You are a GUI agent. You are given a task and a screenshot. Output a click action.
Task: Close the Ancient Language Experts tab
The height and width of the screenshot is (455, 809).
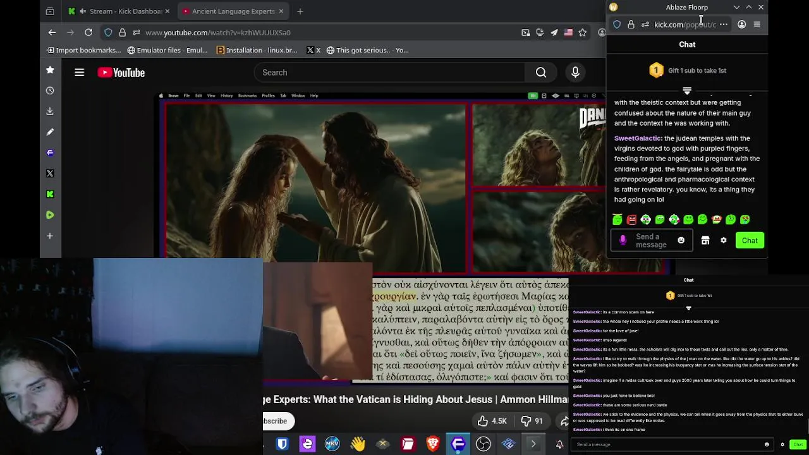tap(281, 11)
